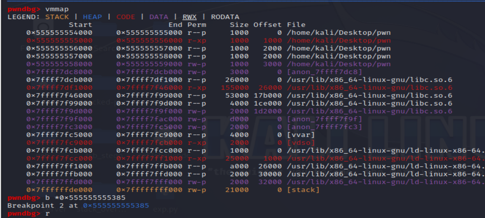The width and height of the screenshot is (485, 218).
Task: Click the size value 25000
Action: click(x=237, y=159)
